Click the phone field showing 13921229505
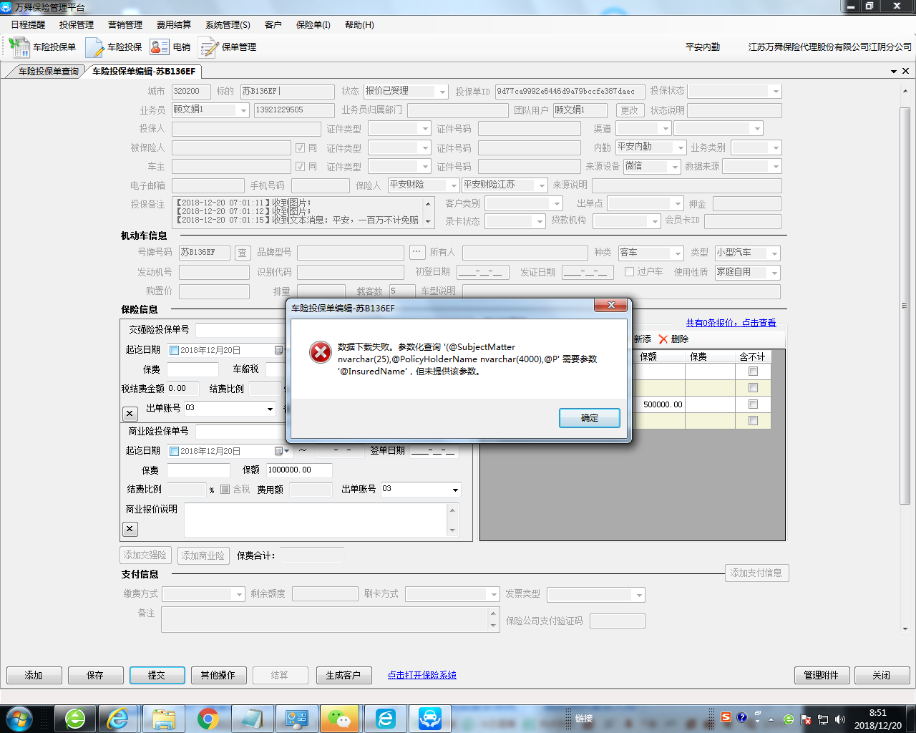 [x=294, y=110]
